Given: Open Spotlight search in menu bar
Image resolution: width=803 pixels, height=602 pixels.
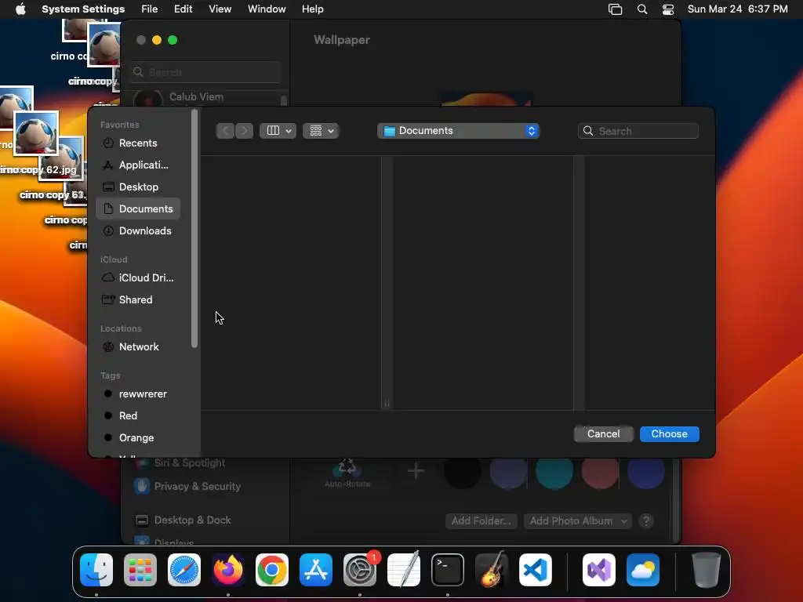Looking at the screenshot, I should coord(642,9).
